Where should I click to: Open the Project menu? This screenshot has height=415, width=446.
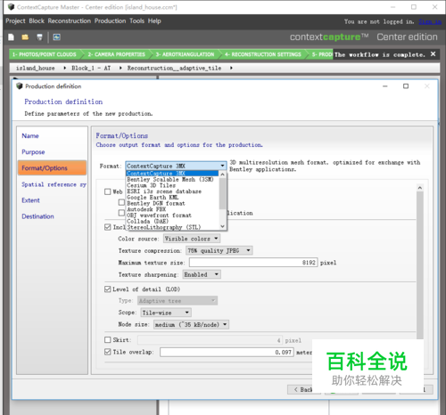(15, 21)
